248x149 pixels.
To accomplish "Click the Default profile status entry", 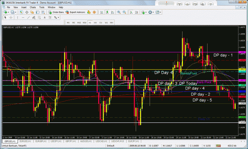I will (110, 146).
